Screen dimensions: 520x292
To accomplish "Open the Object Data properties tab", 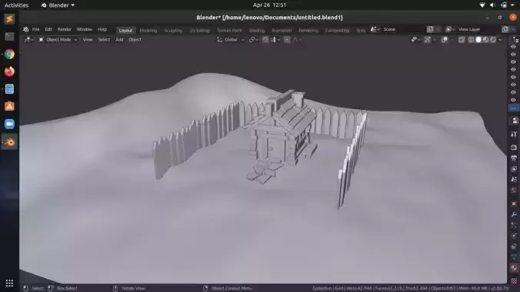I will [514, 257].
